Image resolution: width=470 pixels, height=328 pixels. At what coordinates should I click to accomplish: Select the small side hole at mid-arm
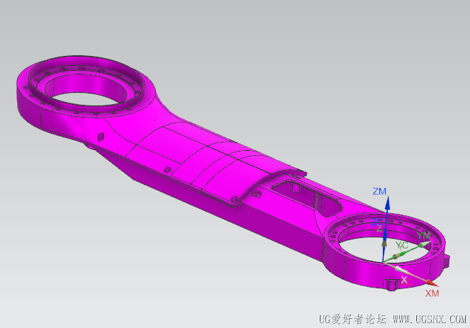(167, 170)
